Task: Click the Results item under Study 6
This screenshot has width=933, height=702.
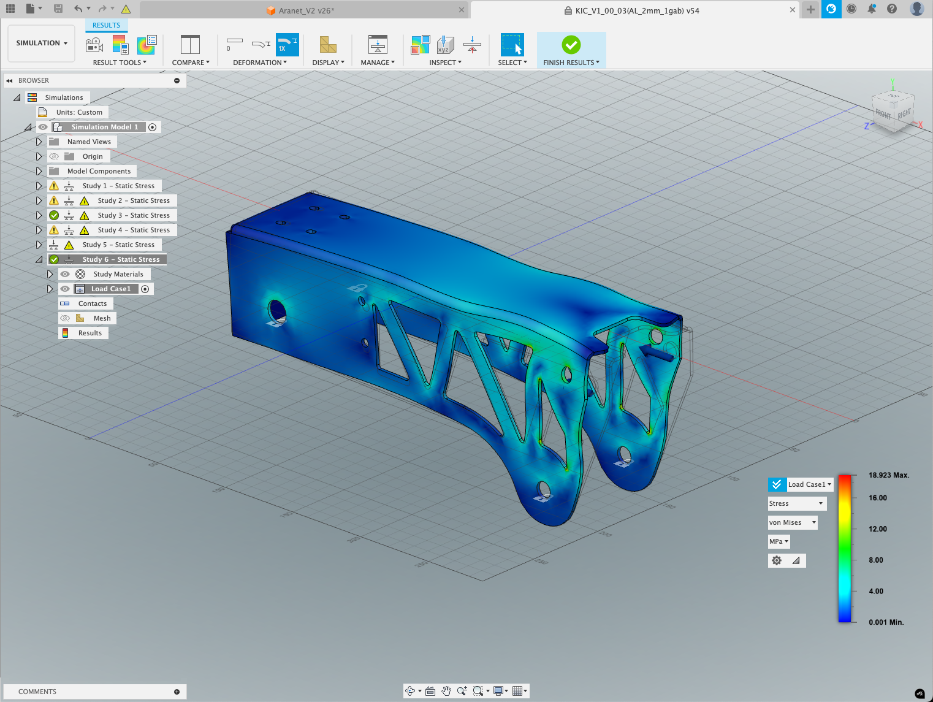Action: pos(89,333)
